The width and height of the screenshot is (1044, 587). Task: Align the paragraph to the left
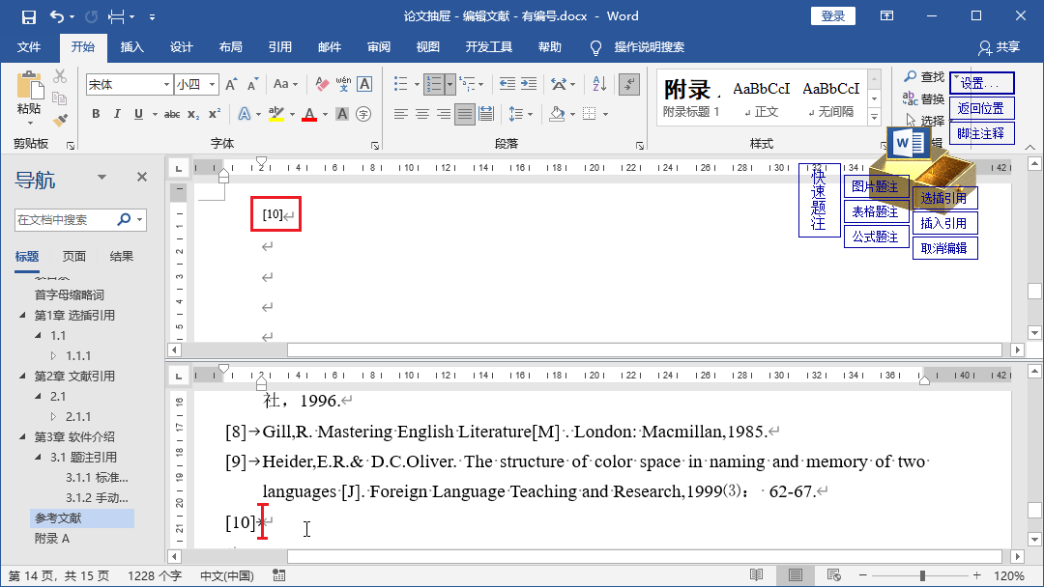(x=401, y=114)
